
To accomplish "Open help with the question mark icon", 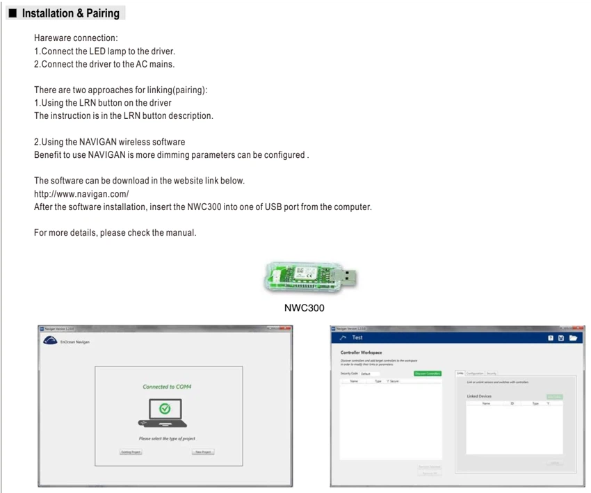I will coord(551,338).
